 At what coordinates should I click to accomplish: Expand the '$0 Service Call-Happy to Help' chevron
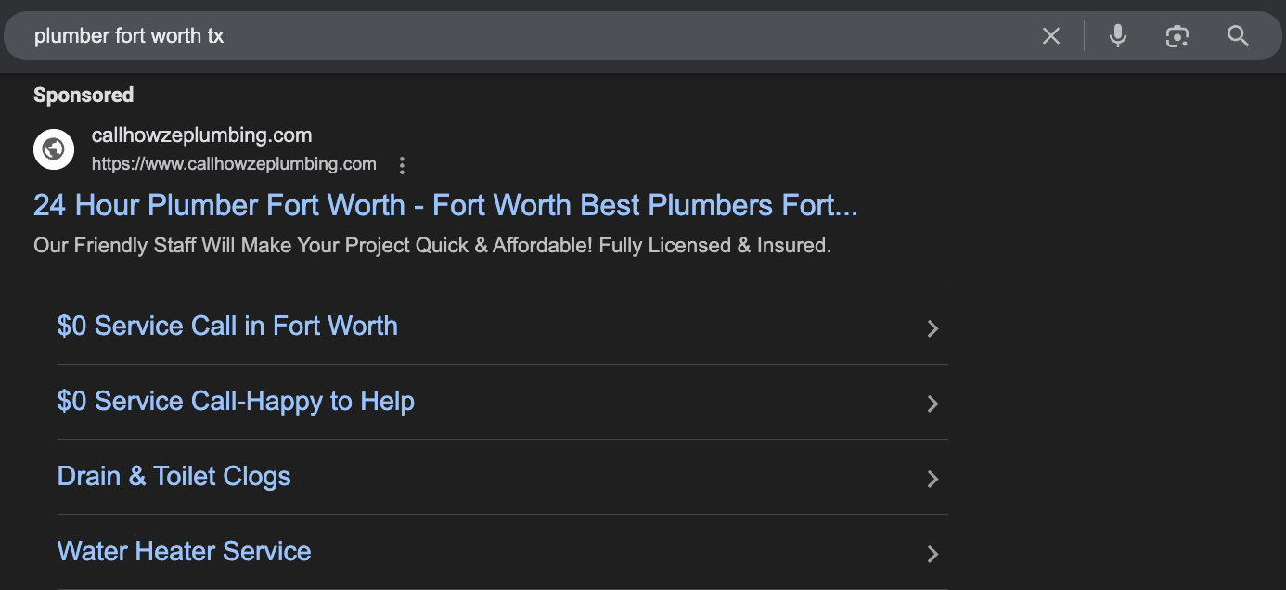point(932,404)
